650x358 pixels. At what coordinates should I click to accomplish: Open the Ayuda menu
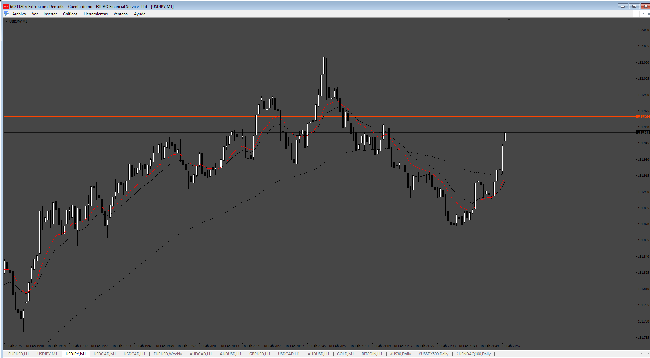pos(140,14)
